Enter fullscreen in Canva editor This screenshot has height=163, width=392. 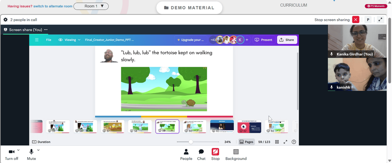[x=285, y=142]
